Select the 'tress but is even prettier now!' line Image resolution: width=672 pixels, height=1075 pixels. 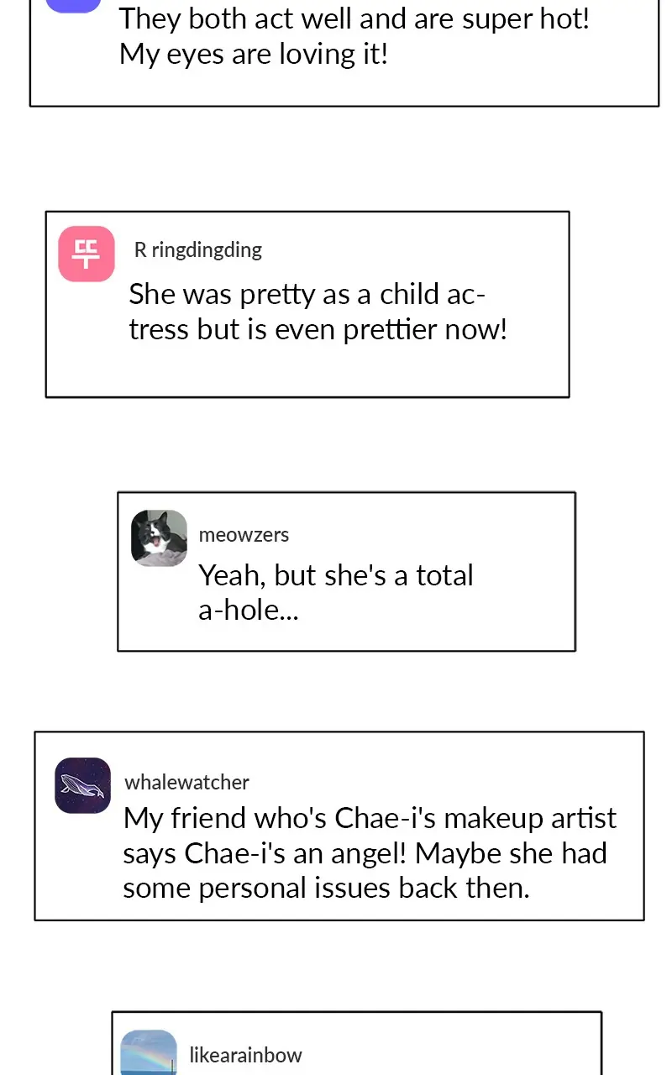click(318, 329)
